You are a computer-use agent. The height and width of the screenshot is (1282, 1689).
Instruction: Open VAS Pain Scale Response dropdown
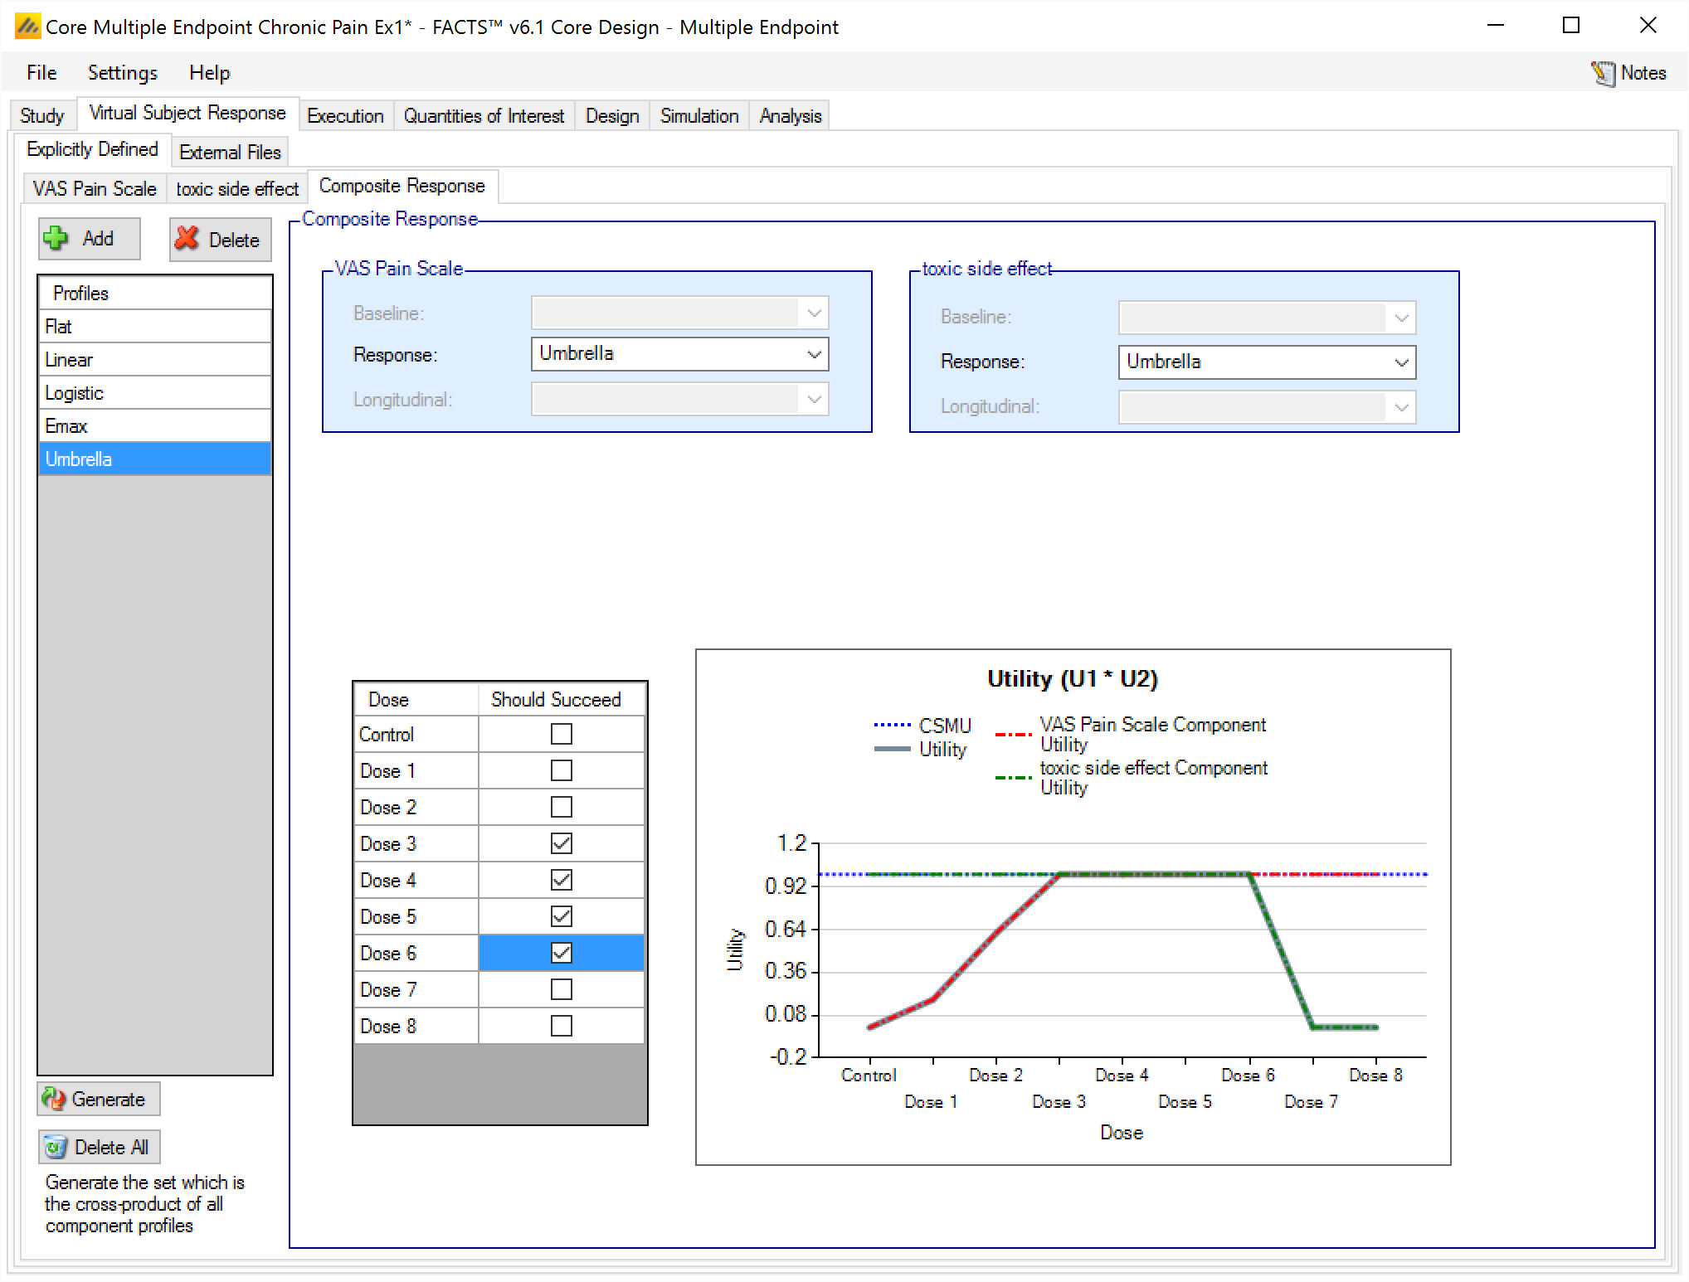(x=814, y=355)
